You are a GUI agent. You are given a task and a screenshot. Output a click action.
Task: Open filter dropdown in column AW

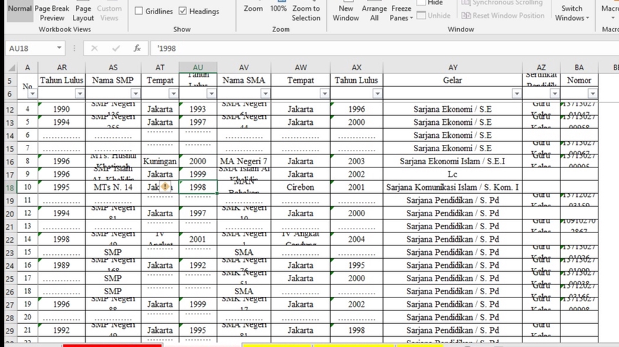tap(324, 93)
